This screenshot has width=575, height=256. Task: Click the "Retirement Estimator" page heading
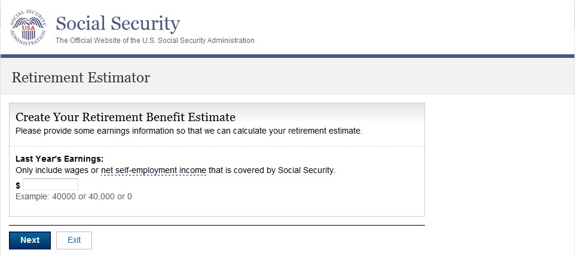click(81, 77)
